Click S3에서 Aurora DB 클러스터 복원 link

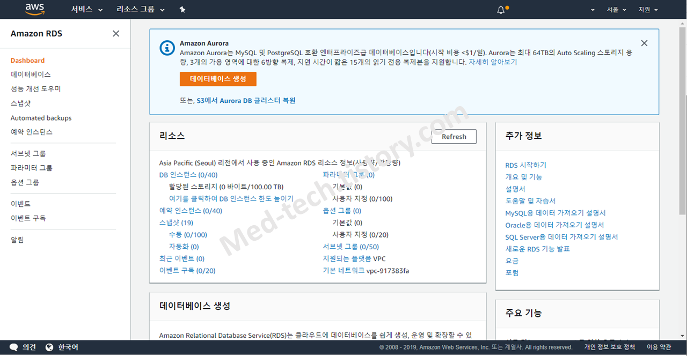tap(246, 100)
